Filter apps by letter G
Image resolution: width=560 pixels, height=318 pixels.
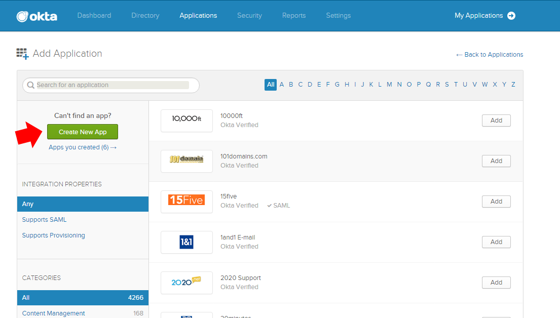pos(337,85)
